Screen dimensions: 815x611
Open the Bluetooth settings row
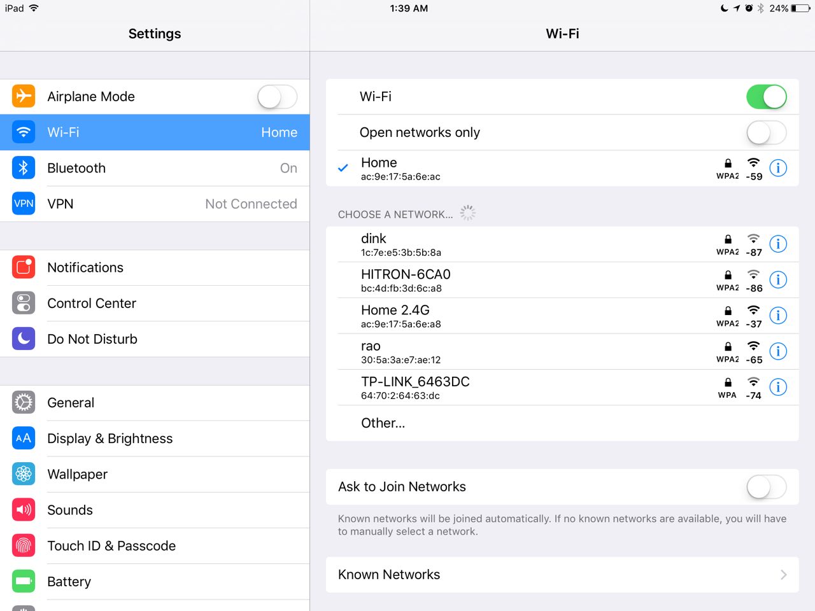tap(155, 168)
